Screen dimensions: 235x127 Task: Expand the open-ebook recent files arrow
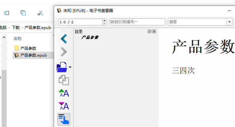70,67
